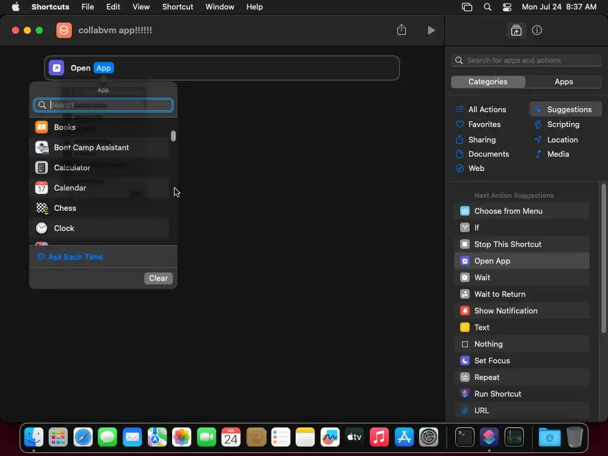Open the Edit menu
Screen dimensions: 608x456
(113, 7)
